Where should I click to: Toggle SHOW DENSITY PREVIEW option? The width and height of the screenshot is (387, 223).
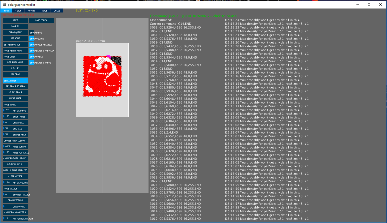pyautogui.click(x=32, y=50)
